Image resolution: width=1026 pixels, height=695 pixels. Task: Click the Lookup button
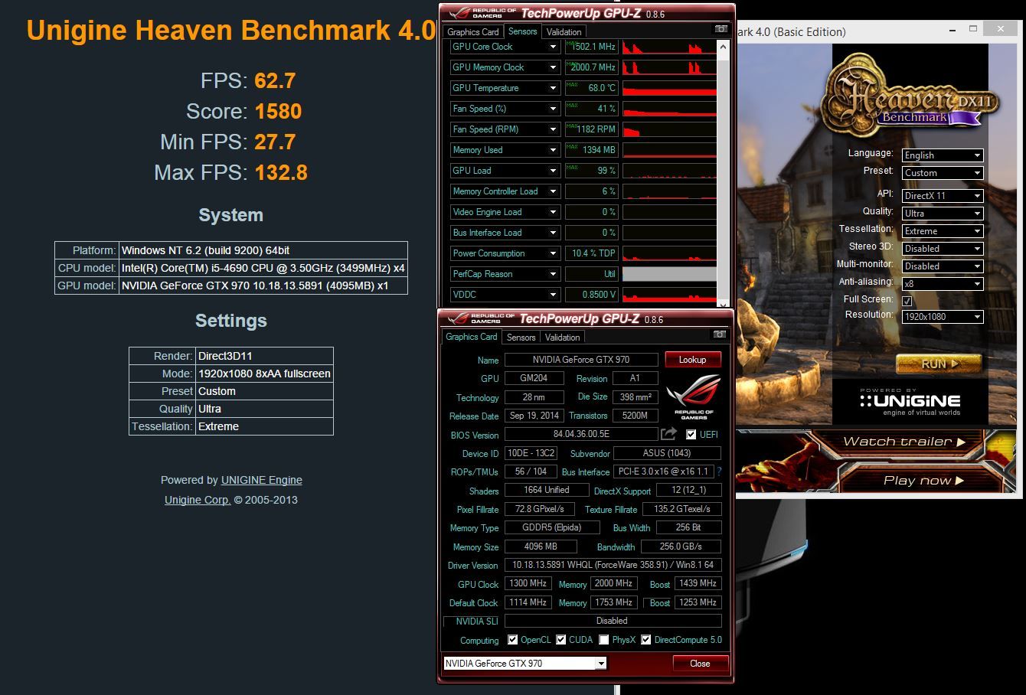point(692,360)
